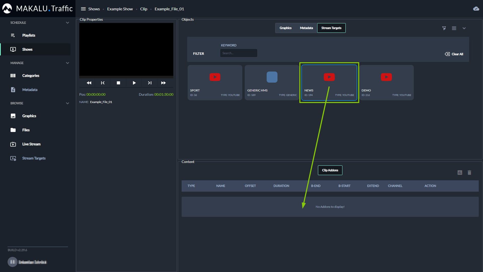This screenshot has width=483, height=272.
Task: Select the SPORT stream target card
Action: point(215,83)
